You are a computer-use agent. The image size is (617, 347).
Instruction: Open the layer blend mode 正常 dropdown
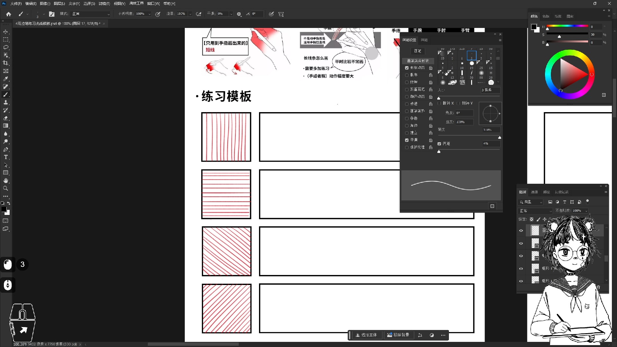pos(535,211)
